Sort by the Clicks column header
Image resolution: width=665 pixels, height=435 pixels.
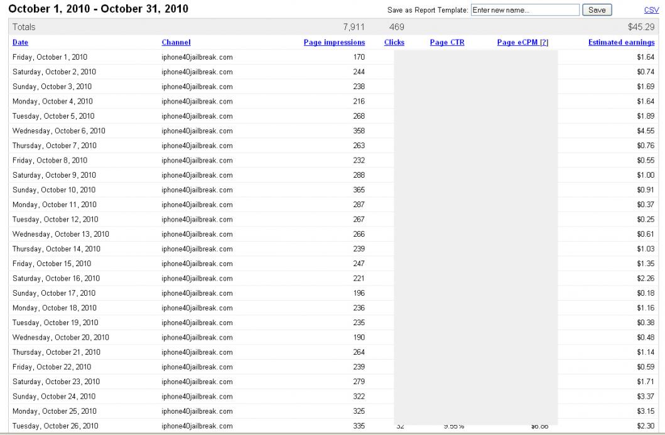(394, 43)
